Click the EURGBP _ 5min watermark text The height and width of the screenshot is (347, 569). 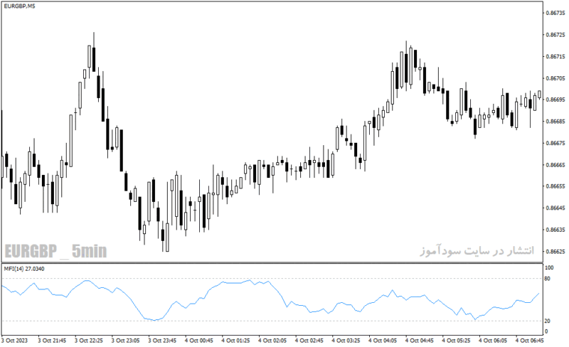(55, 251)
